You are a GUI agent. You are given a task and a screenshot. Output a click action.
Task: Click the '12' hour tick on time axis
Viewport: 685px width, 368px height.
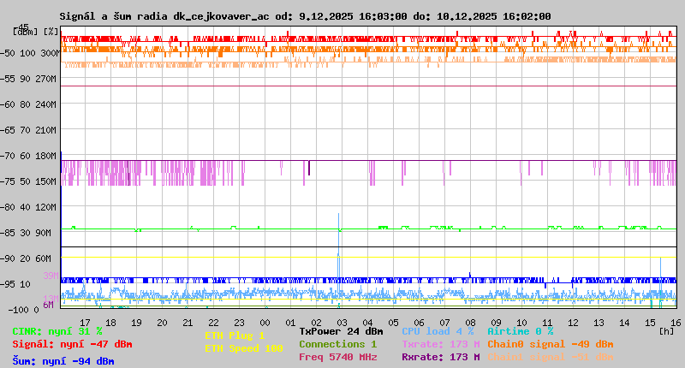click(573, 323)
